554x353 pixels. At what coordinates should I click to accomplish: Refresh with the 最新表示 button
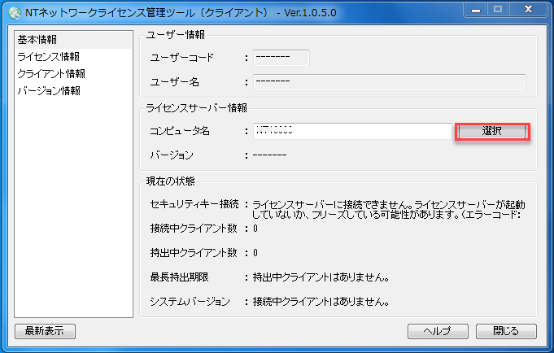point(45,331)
